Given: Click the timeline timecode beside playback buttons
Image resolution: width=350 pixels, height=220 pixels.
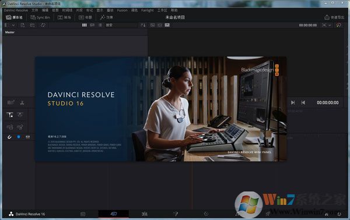Looking at the screenshot, I should 328,102.
